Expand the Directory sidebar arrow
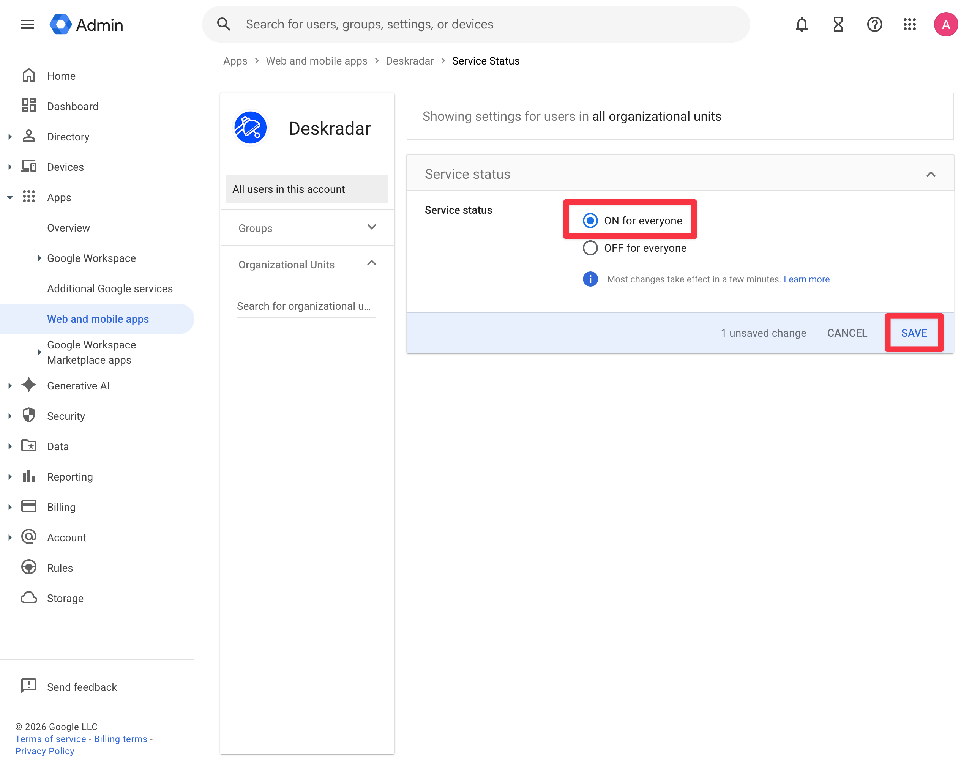The height and width of the screenshot is (766, 972). (x=10, y=136)
